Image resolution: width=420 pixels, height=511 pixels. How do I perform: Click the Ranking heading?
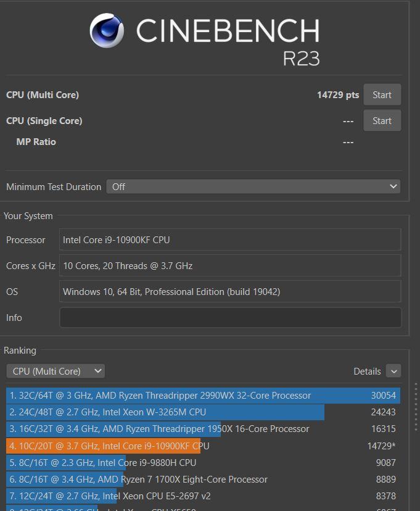click(20, 351)
